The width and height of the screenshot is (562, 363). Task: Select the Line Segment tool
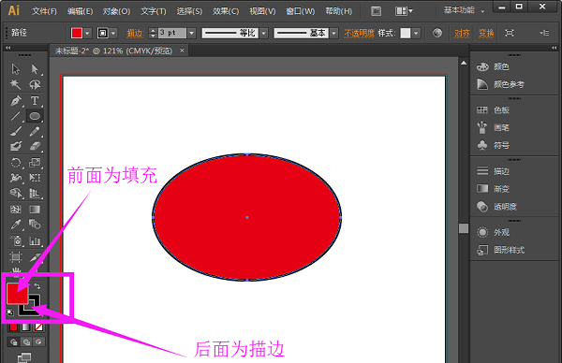point(15,116)
